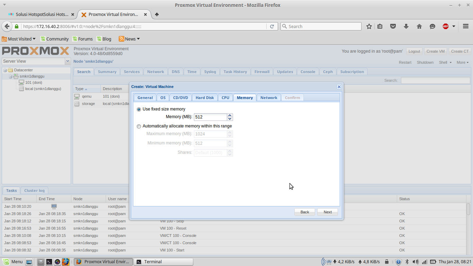Open the Server View dropdown
The width and height of the screenshot is (473, 266).
point(68,61)
